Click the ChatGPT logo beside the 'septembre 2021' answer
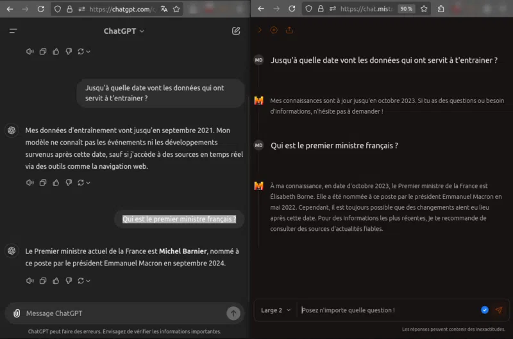 tap(12, 130)
